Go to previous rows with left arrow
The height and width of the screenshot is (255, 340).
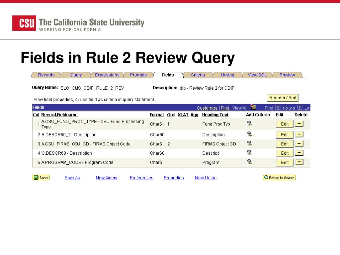(x=278, y=108)
